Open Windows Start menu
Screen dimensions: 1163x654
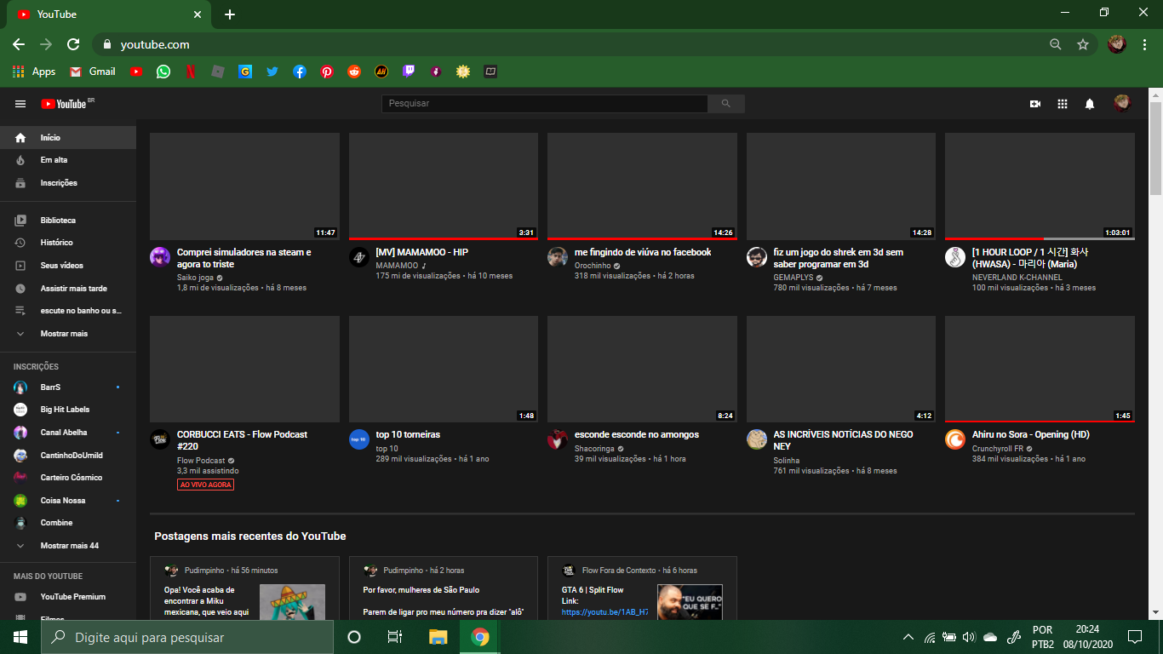click(x=20, y=637)
